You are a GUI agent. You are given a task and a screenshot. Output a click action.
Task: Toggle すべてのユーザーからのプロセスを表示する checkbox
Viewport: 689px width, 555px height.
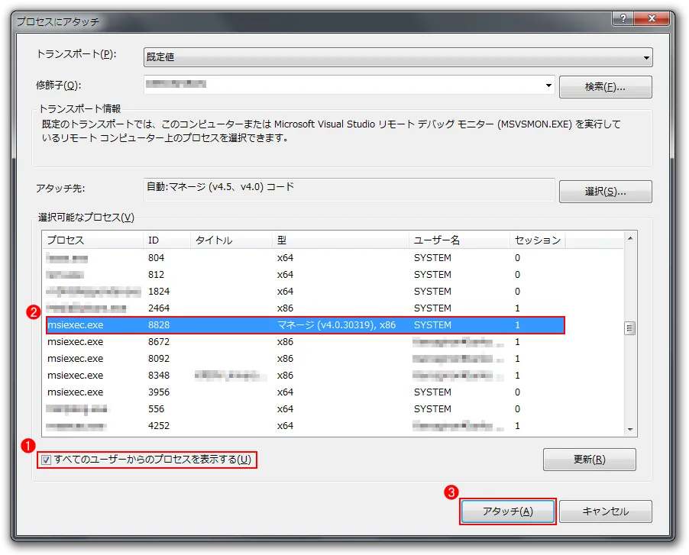coord(46,460)
